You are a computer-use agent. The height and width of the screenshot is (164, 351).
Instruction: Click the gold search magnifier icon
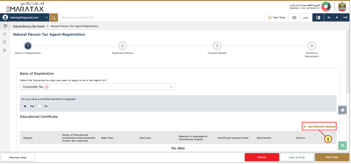click(54, 18)
